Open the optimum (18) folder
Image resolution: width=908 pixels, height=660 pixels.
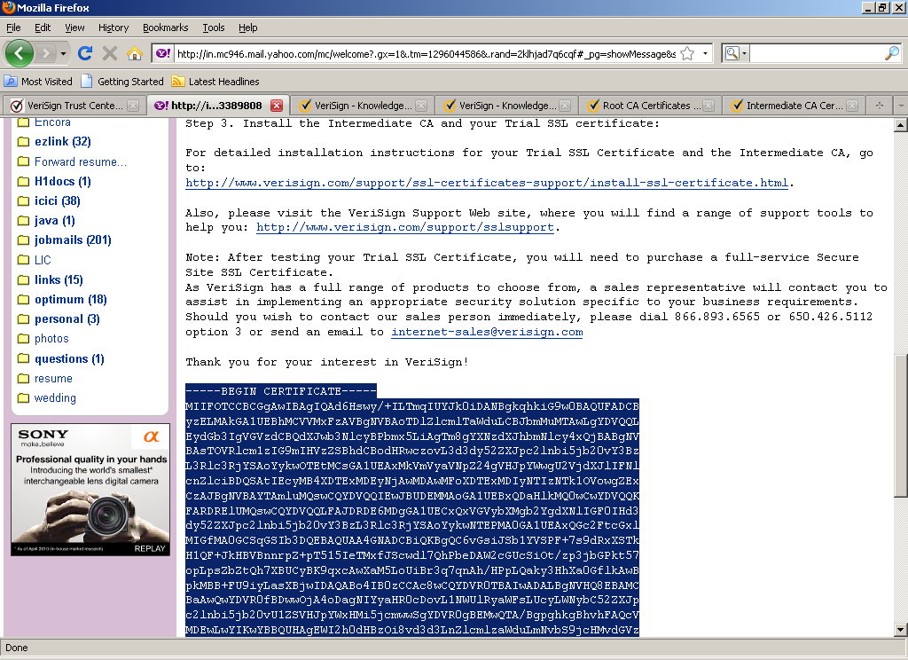tap(71, 300)
